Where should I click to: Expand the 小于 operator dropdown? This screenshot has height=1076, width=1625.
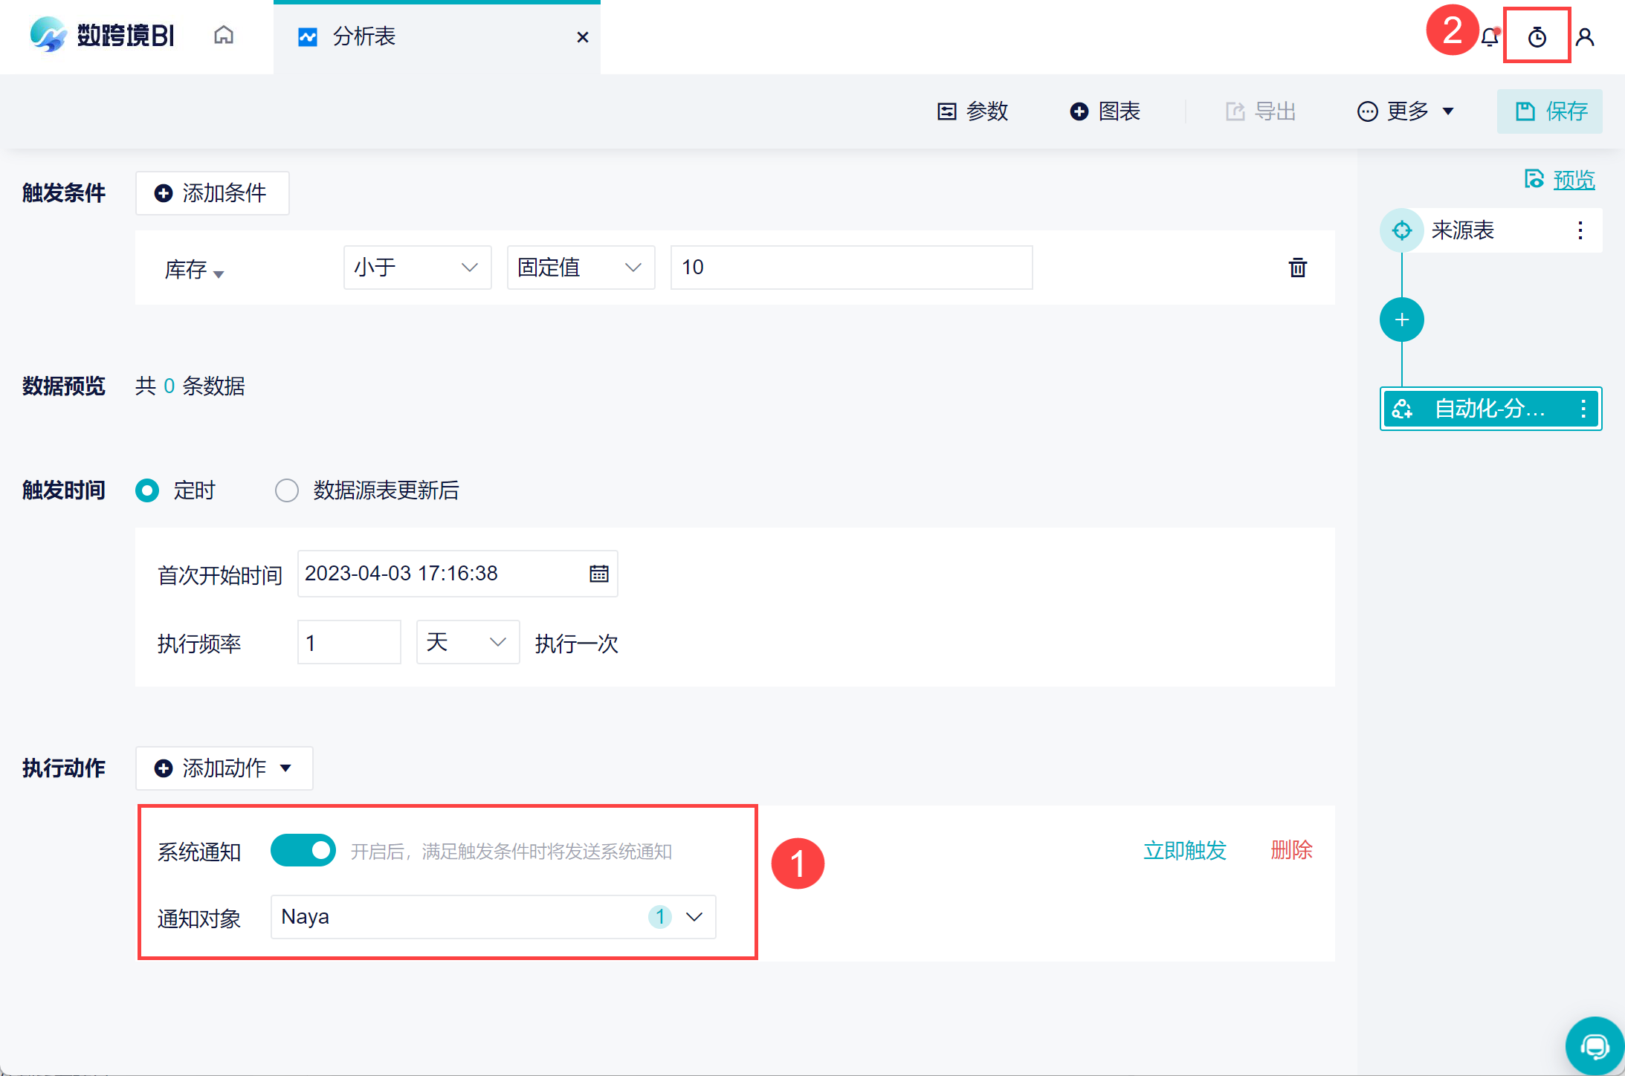coord(416,268)
